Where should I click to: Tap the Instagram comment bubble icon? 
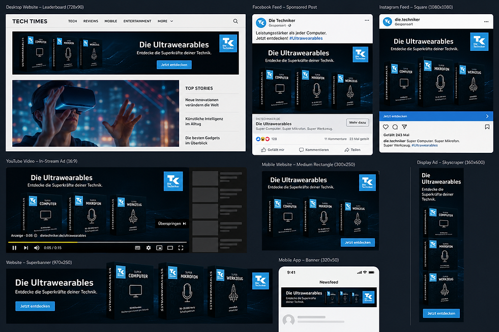point(395,127)
